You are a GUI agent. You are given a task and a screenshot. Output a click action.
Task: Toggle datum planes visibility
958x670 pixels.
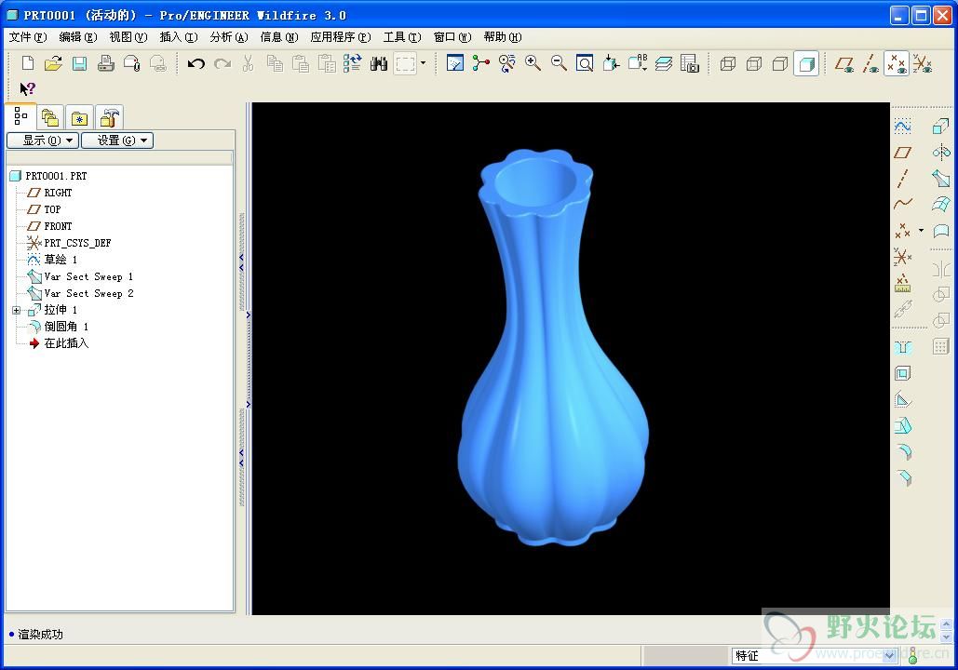(x=844, y=63)
